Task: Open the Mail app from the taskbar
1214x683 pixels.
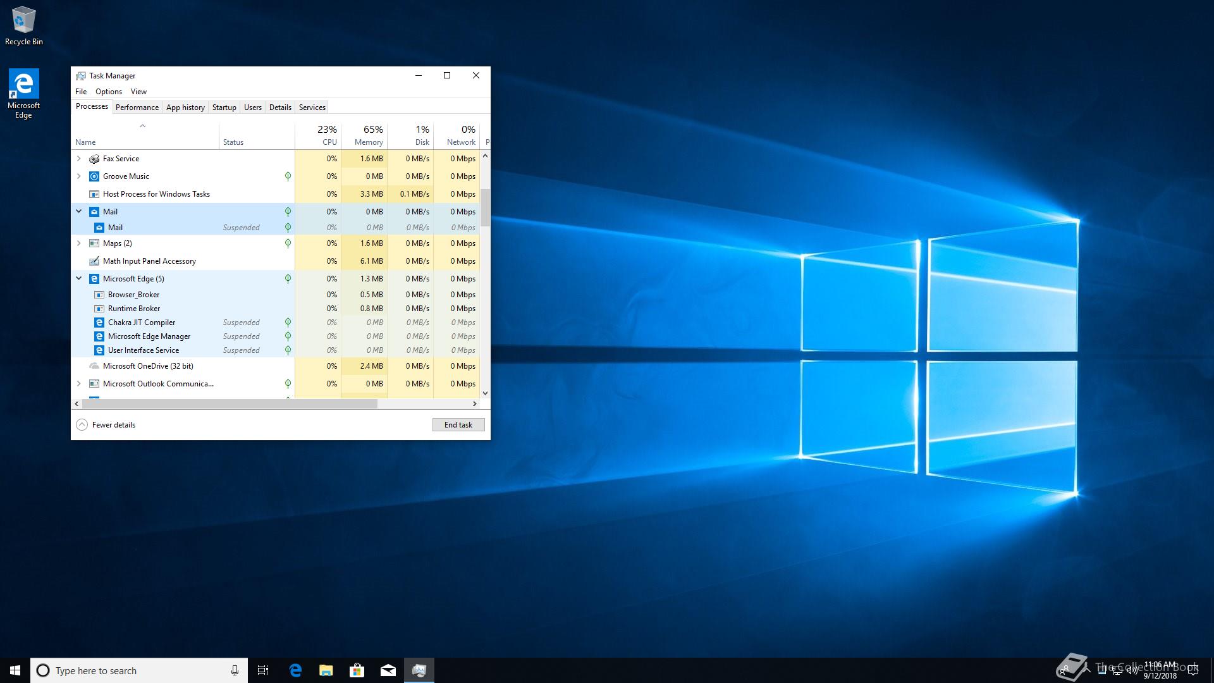Action: (x=388, y=670)
